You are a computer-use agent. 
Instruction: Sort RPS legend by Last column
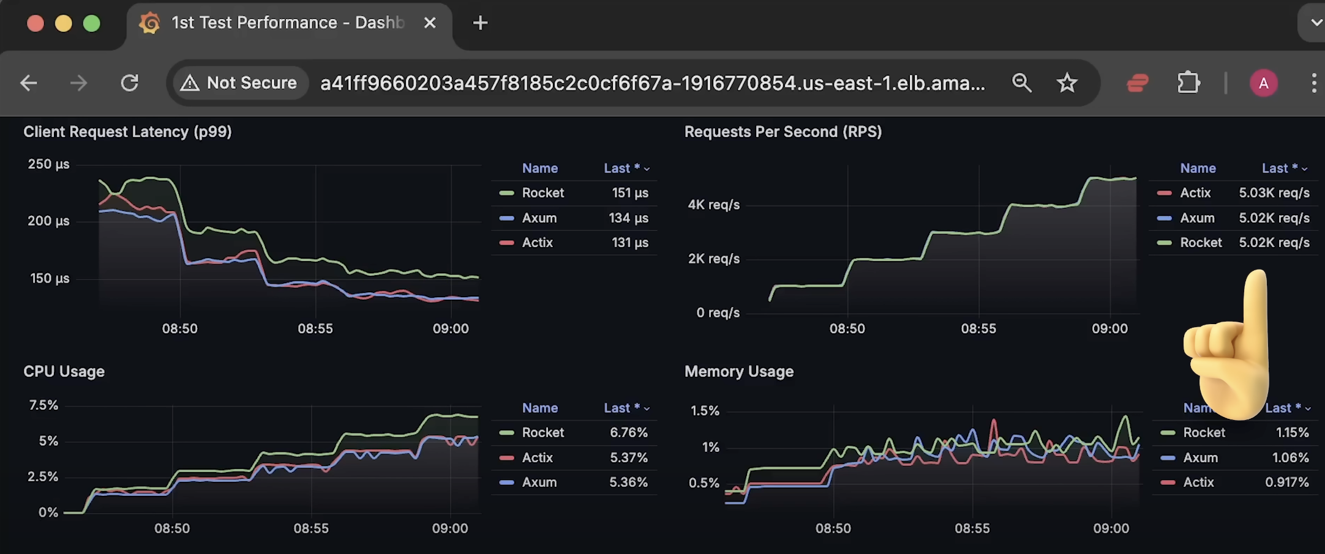[1285, 168]
